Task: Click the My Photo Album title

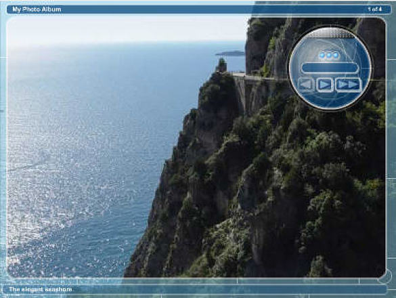Action: click(x=37, y=9)
